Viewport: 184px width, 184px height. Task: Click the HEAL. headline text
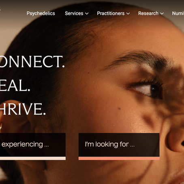15,86
